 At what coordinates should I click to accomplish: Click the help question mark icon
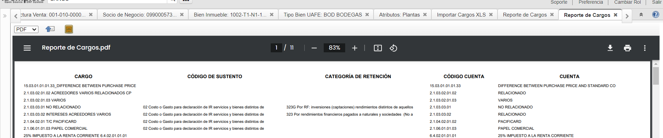pyautogui.click(x=655, y=14)
